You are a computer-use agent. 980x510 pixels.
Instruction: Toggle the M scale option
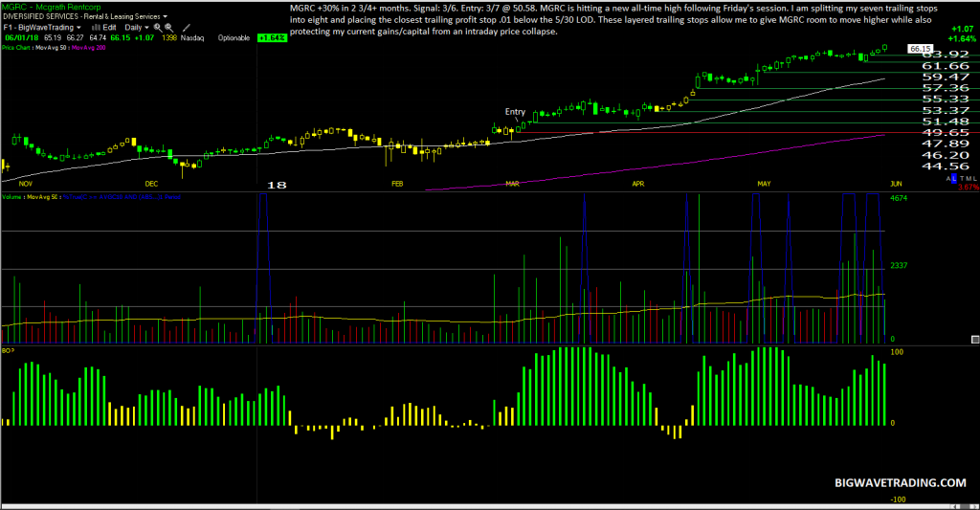969,179
